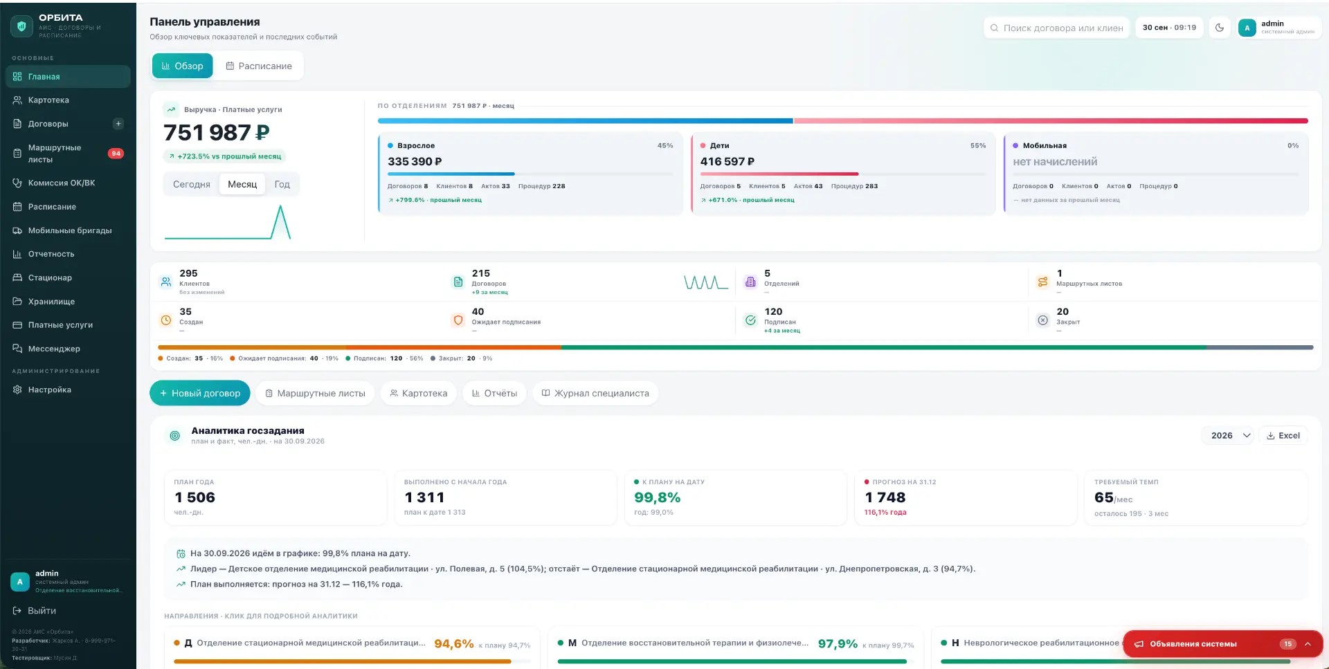This screenshot has width=1329, height=669.
Task: Open Картотека in the sidebar
Action: [68, 100]
